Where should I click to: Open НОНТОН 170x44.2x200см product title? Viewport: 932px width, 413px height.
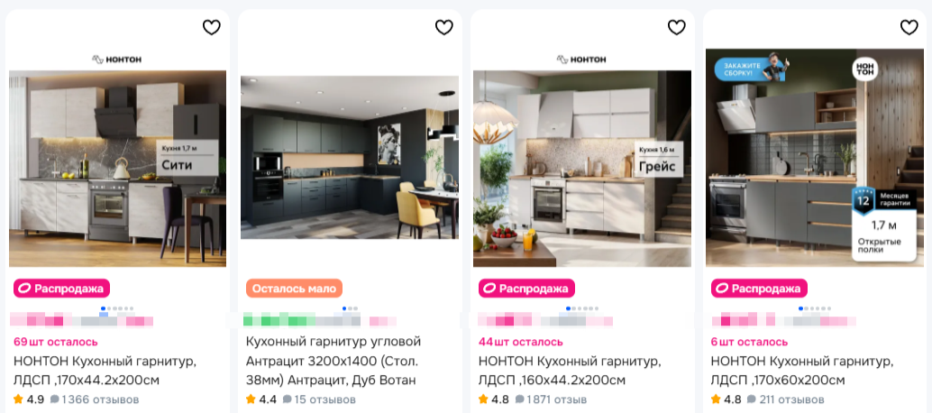[x=105, y=371]
